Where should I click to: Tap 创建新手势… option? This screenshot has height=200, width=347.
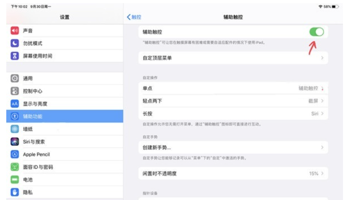click(233, 147)
